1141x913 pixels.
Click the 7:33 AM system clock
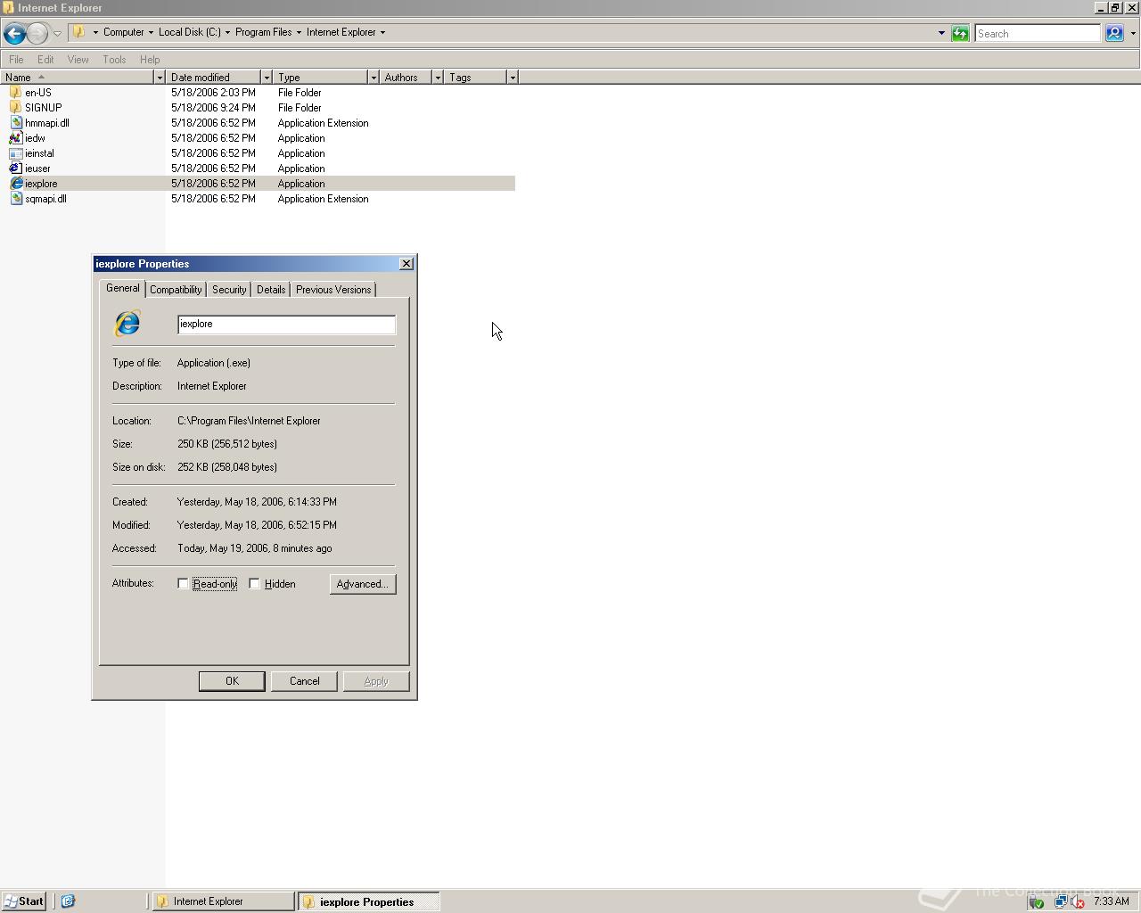coord(1111,901)
